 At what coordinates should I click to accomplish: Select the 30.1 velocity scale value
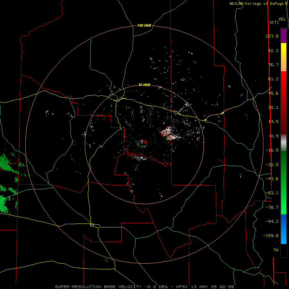273,108
